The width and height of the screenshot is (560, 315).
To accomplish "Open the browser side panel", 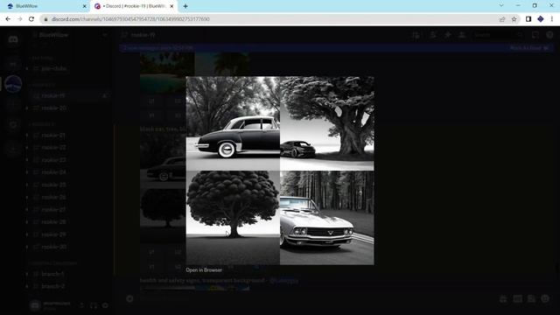I will (528, 19).
